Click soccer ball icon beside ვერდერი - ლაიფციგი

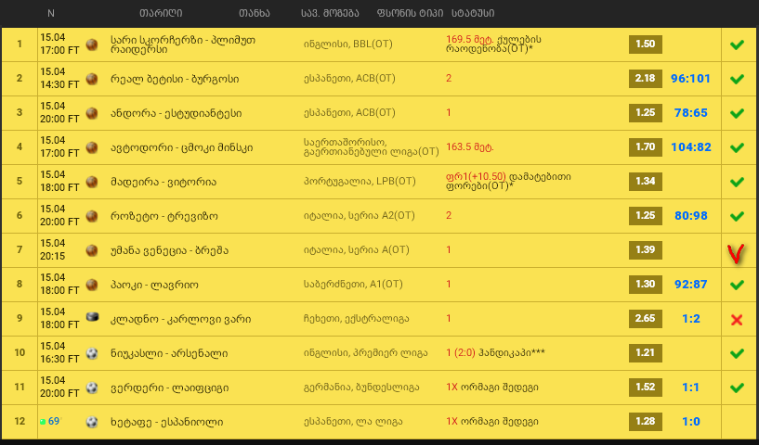pyautogui.click(x=91, y=388)
